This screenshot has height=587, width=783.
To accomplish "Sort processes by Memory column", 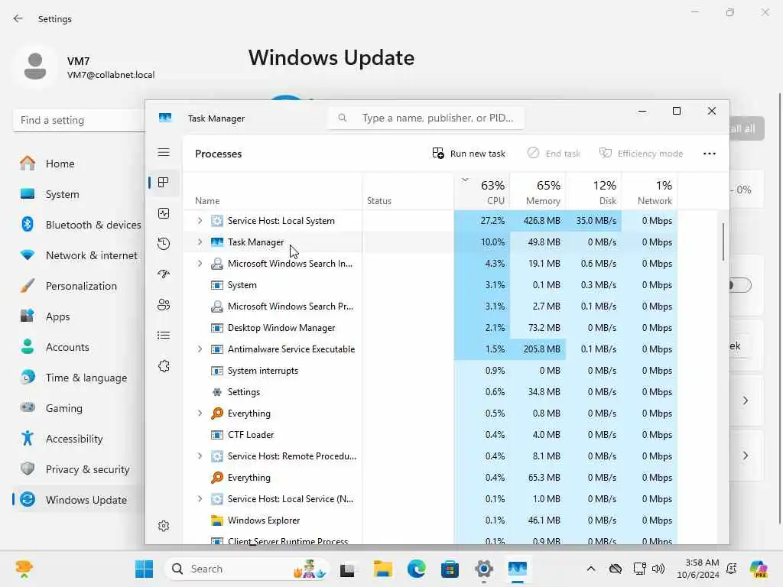I will [x=538, y=192].
